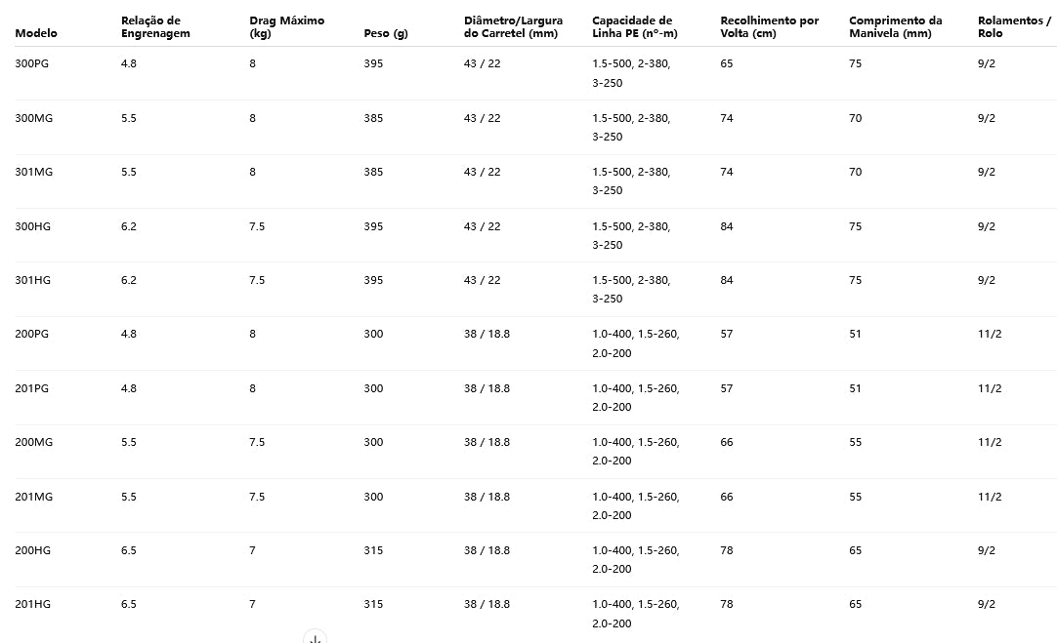Select the 300PG model cell
This screenshot has width=1057, height=643.
coord(31,63)
